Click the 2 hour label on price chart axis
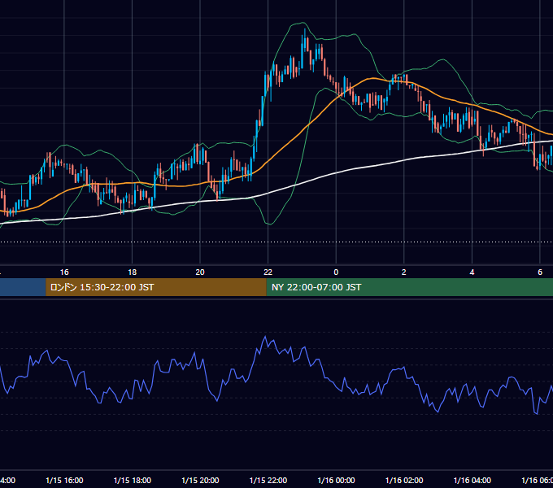Viewport: 553px width, 488px height. (404, 272)
